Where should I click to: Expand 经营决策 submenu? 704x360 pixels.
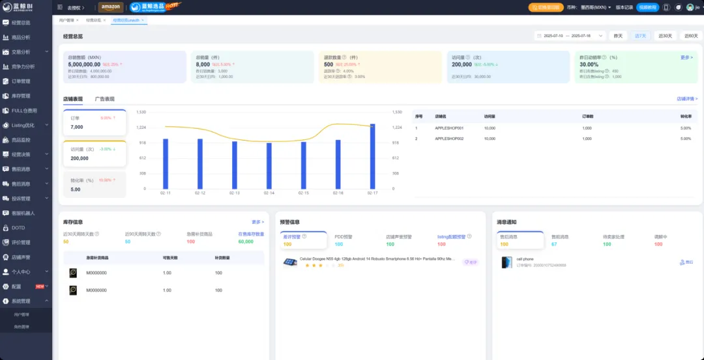[47, 154]
